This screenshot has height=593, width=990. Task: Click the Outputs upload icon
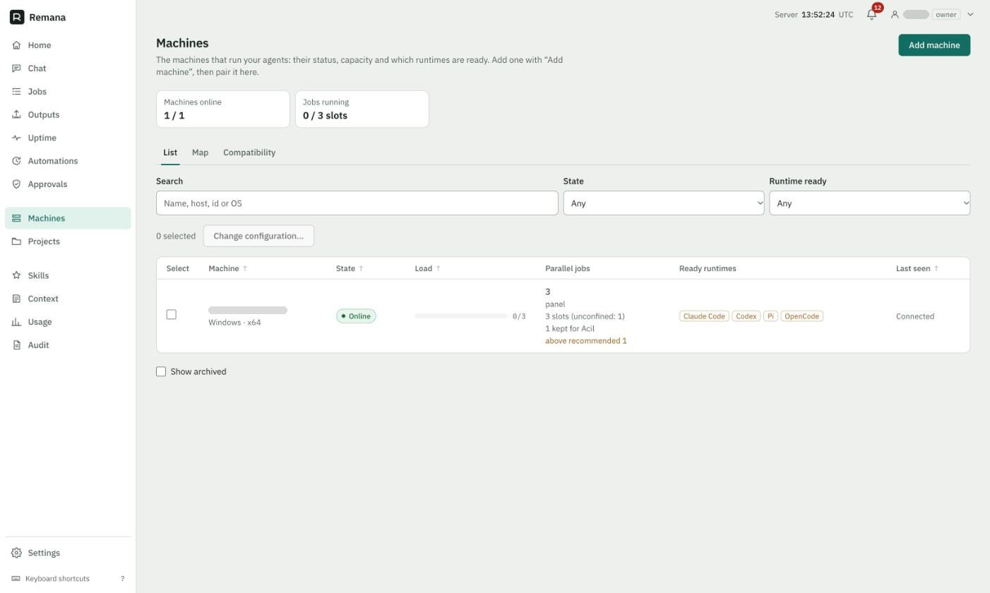[16, 114]
